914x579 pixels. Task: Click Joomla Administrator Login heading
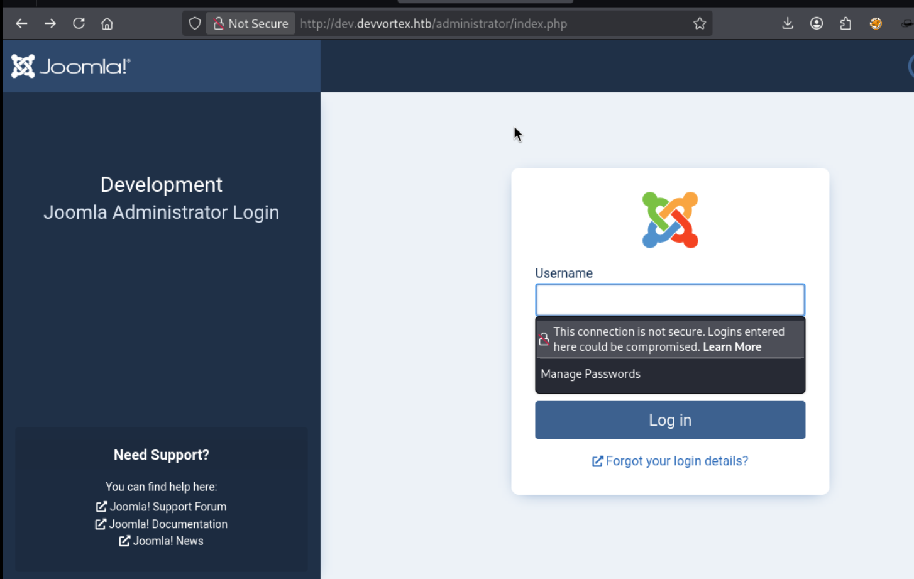(162, 212)
